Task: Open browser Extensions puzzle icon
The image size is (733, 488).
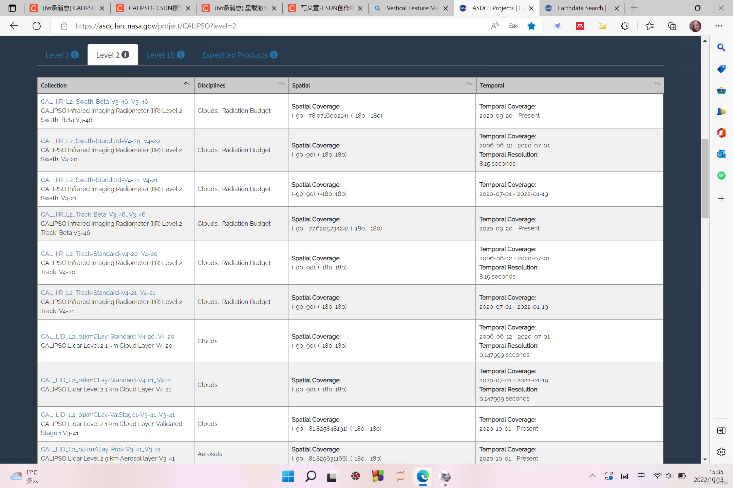Action: (625, 26)
